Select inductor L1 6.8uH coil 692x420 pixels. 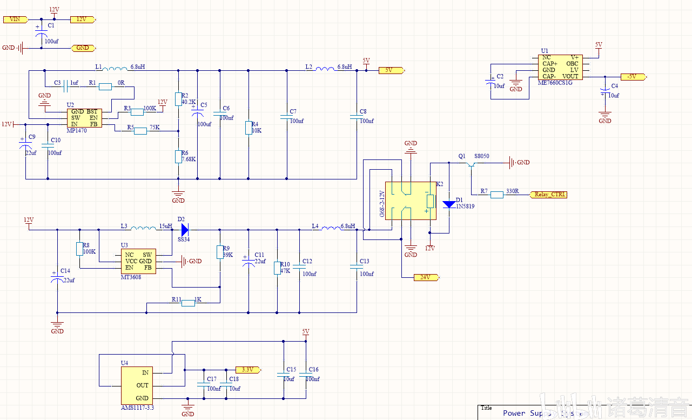115,68
